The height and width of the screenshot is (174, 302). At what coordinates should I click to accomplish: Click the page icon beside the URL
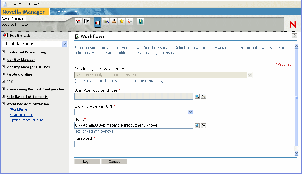pos(5,4)
